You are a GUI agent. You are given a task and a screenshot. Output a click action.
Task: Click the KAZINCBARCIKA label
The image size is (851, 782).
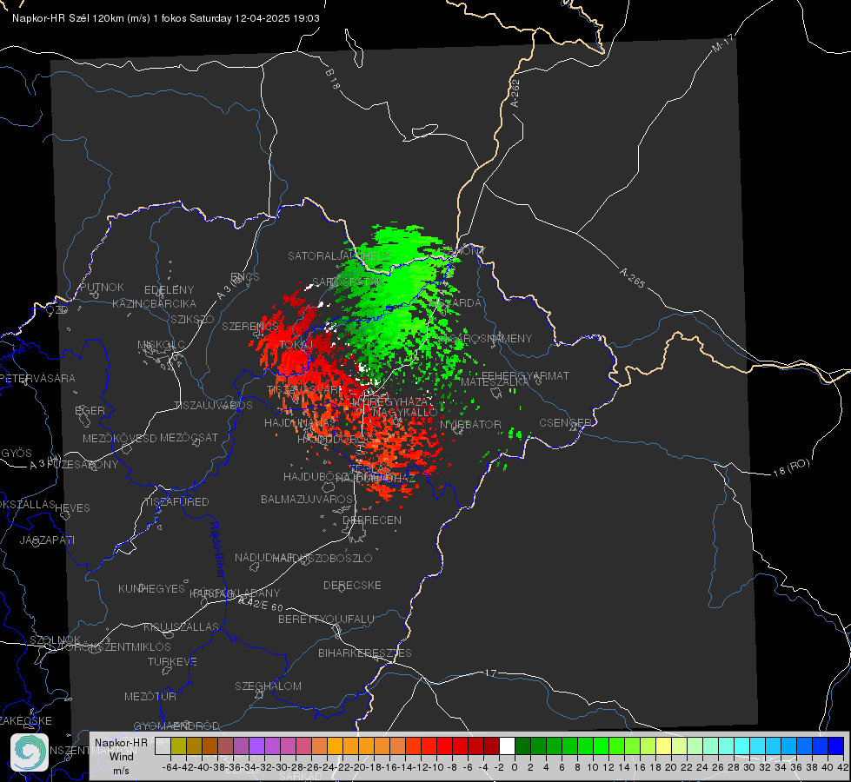(x=154, y=304)
